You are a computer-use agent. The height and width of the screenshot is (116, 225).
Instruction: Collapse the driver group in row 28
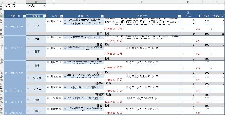[28, 111]
